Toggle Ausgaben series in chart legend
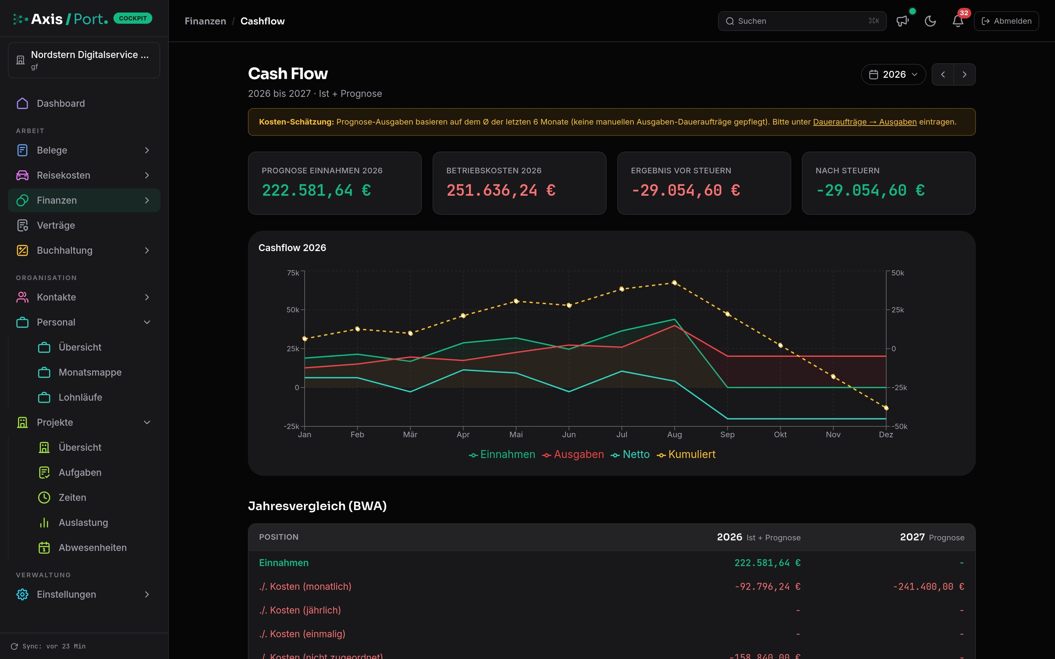This screenshot has width=1055, height=659. tap(573, 455)
